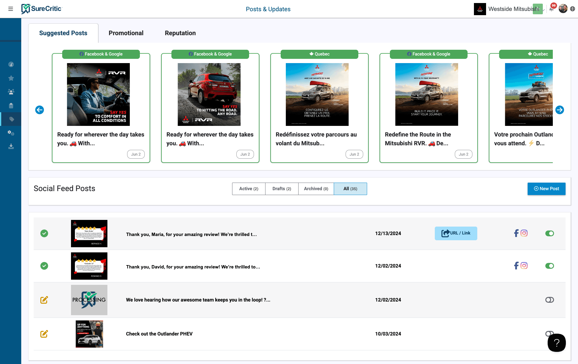578x364 pixels.
Task: Click the Posts & Updates page title
Action: pos(268,9)
